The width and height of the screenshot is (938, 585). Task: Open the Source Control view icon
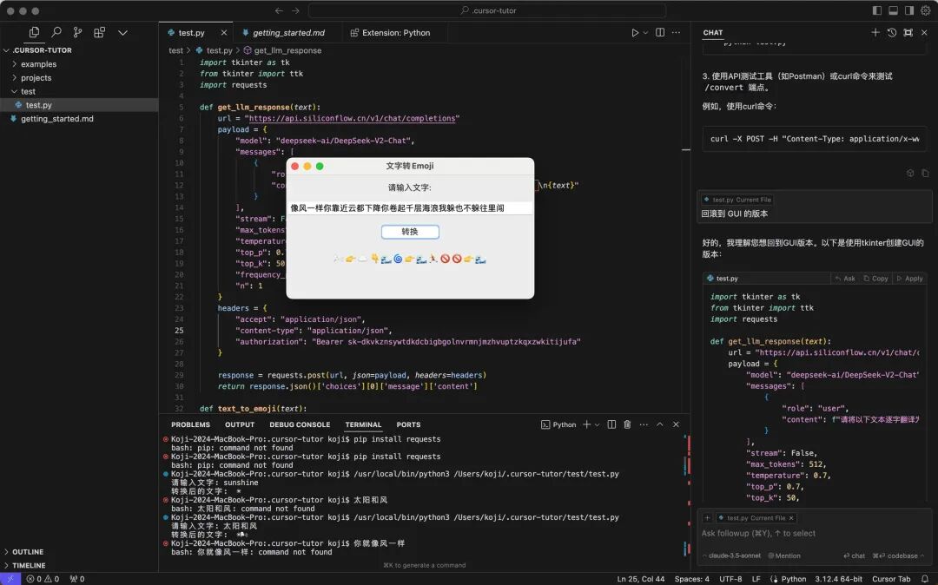click(x=78, y=32)
